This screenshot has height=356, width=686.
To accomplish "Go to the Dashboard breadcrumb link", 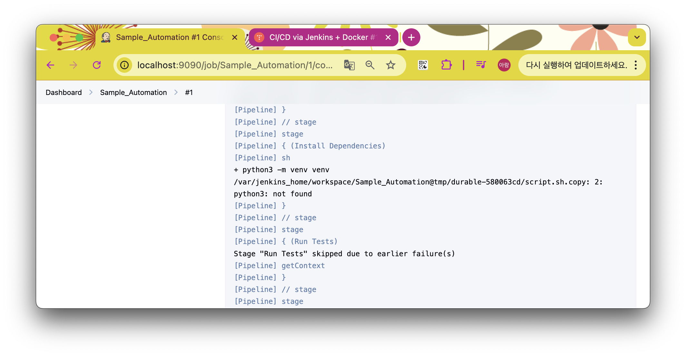I will click(64, 92).
